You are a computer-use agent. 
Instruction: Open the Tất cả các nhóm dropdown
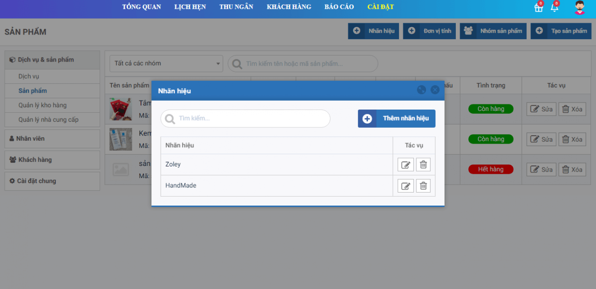[x=166, y=64]
